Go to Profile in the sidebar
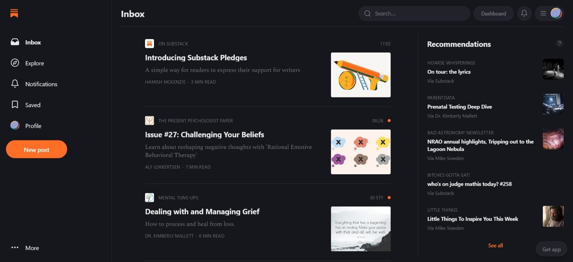Screen dimensions: 573x262 click(x=26, y=126)
